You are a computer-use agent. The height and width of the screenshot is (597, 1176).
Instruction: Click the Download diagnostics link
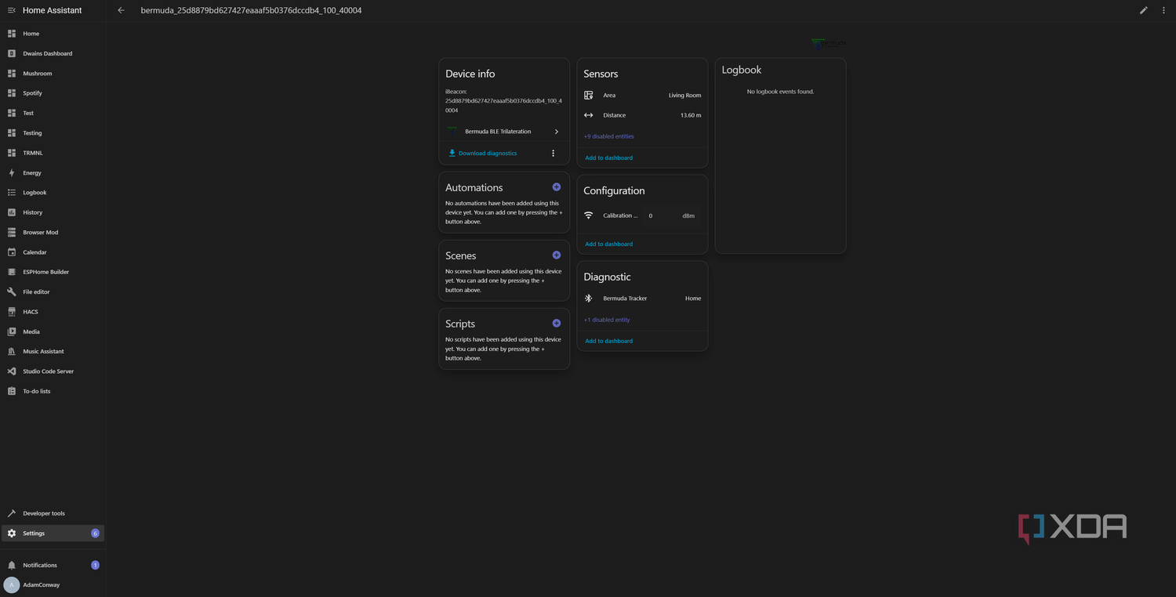tap(483, 154)
